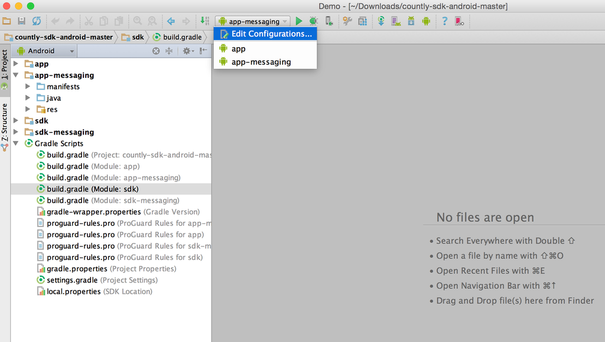The width and height of the screenshot is (605, 342).
Task: Expand the manifests folder
Action: click(28, 86)
